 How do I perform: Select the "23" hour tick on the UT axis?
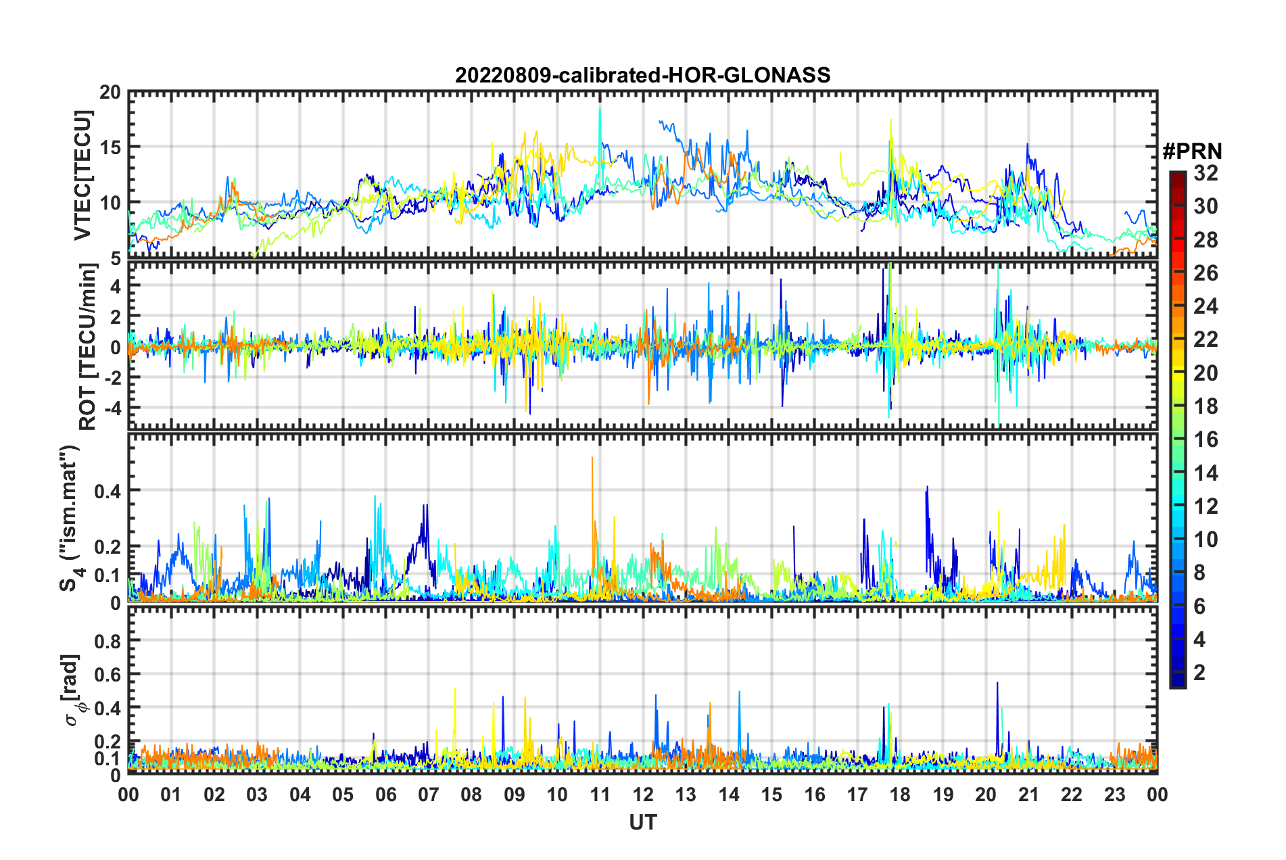click(1115, 794)
